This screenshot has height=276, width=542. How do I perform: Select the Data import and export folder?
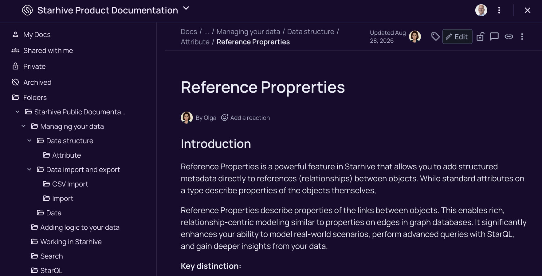[x=83, y=170]
